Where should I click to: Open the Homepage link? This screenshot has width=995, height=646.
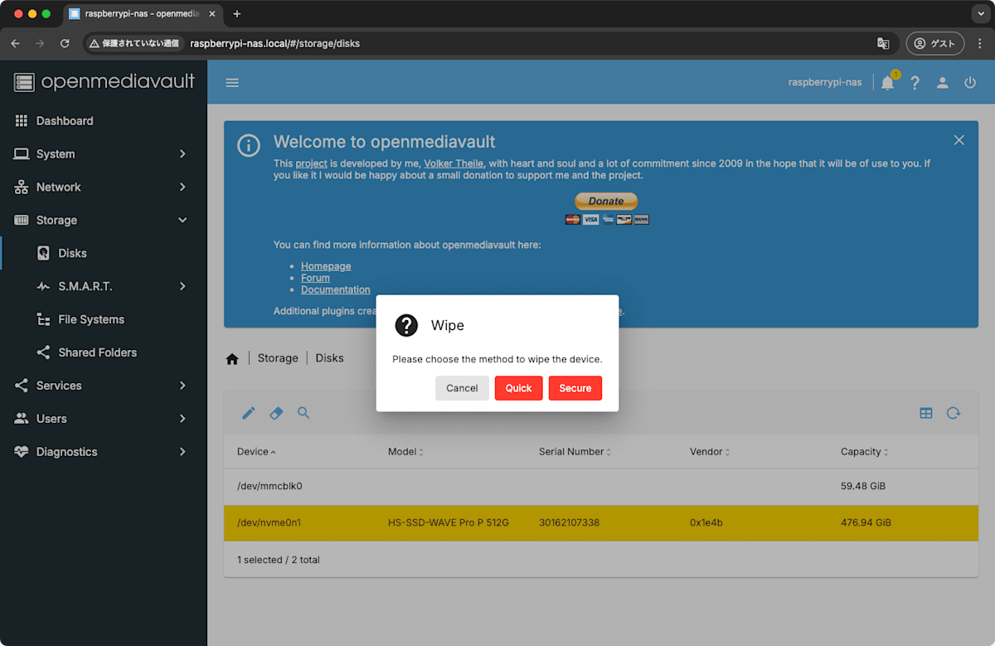326,266
